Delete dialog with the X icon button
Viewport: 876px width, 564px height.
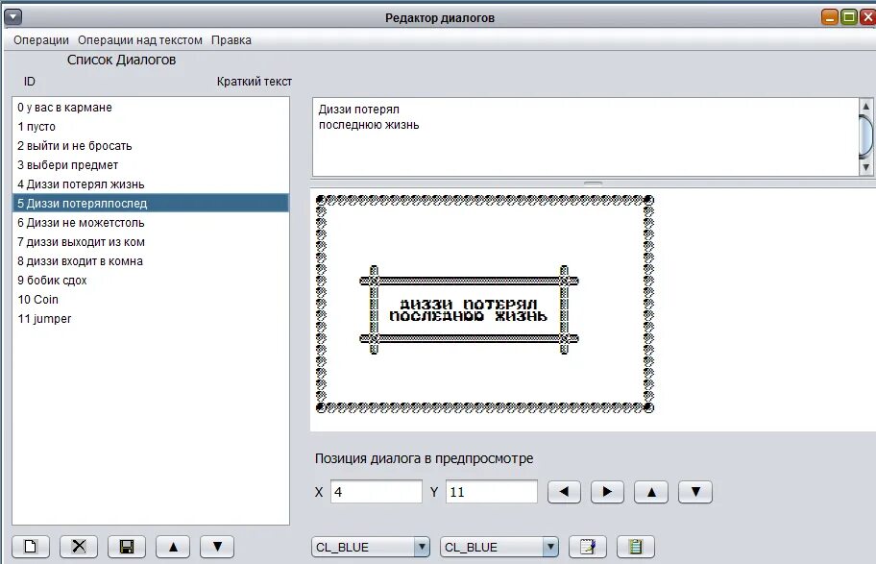click(79, 546)
